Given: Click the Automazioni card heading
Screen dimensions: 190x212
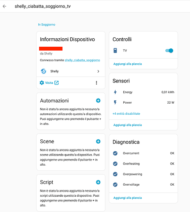Looking at the screenshot, I should 54,101.
